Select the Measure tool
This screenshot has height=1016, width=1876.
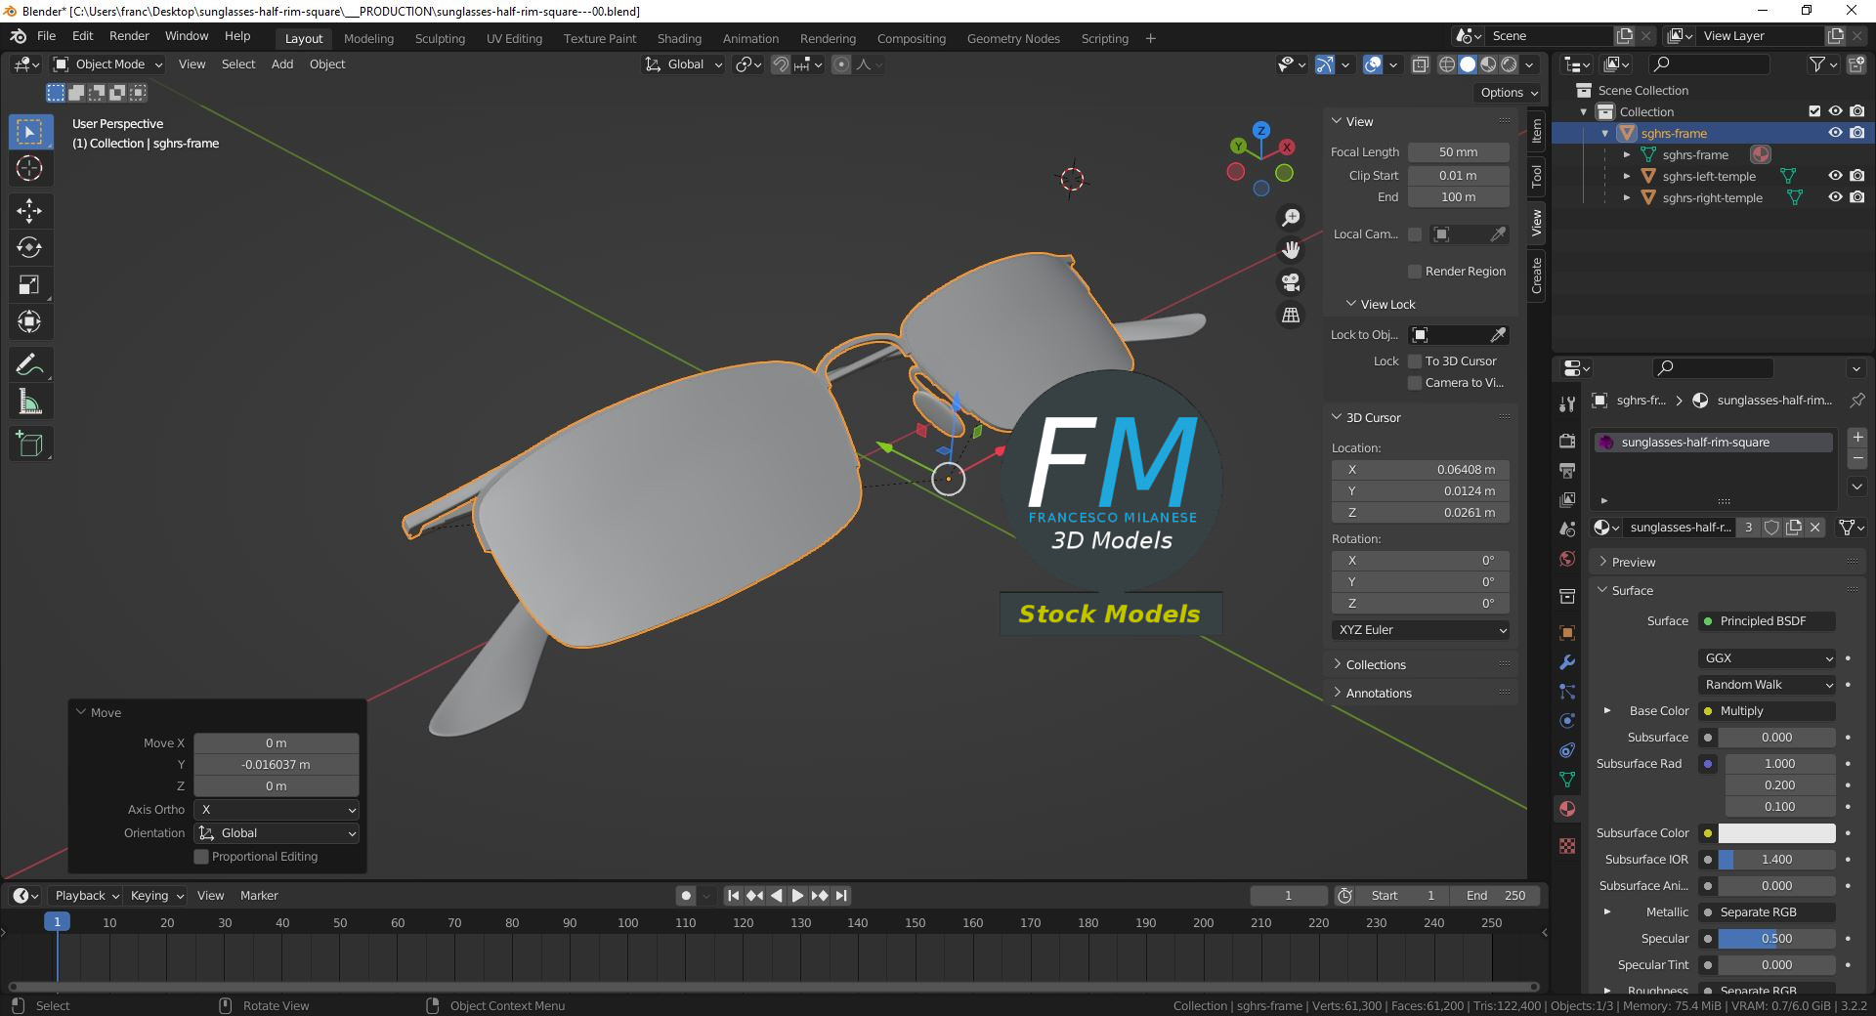click(30, 402)
